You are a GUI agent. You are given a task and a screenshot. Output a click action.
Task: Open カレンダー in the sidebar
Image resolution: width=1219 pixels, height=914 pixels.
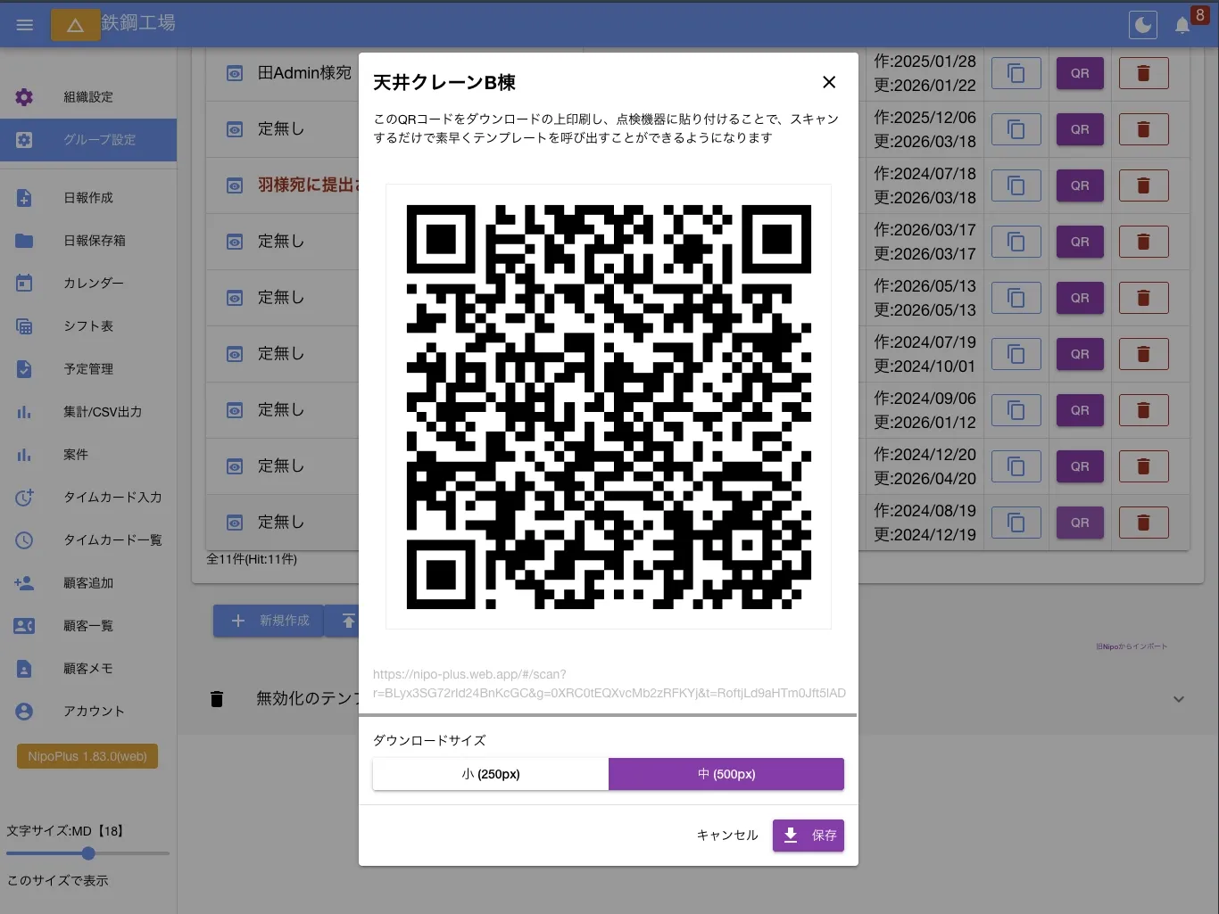click(88, 284)
